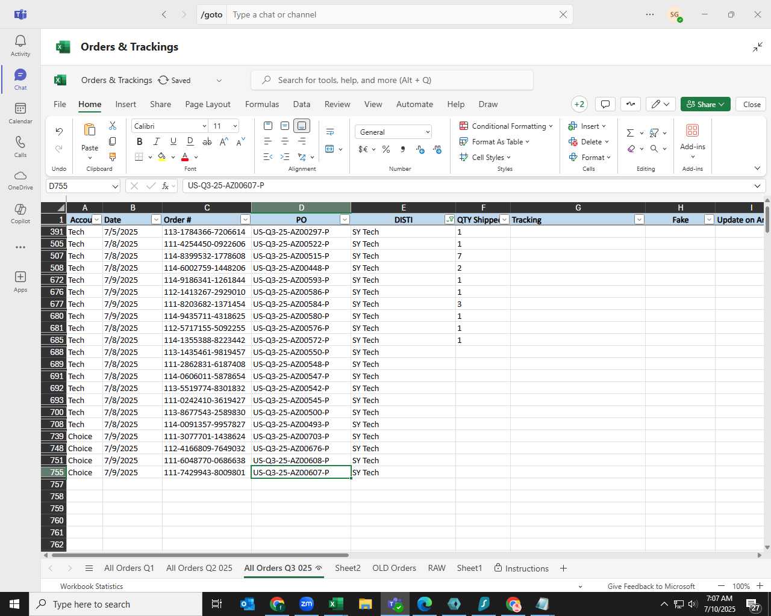
Task: Open the Calibri font name dropdown
Action: 204,126
